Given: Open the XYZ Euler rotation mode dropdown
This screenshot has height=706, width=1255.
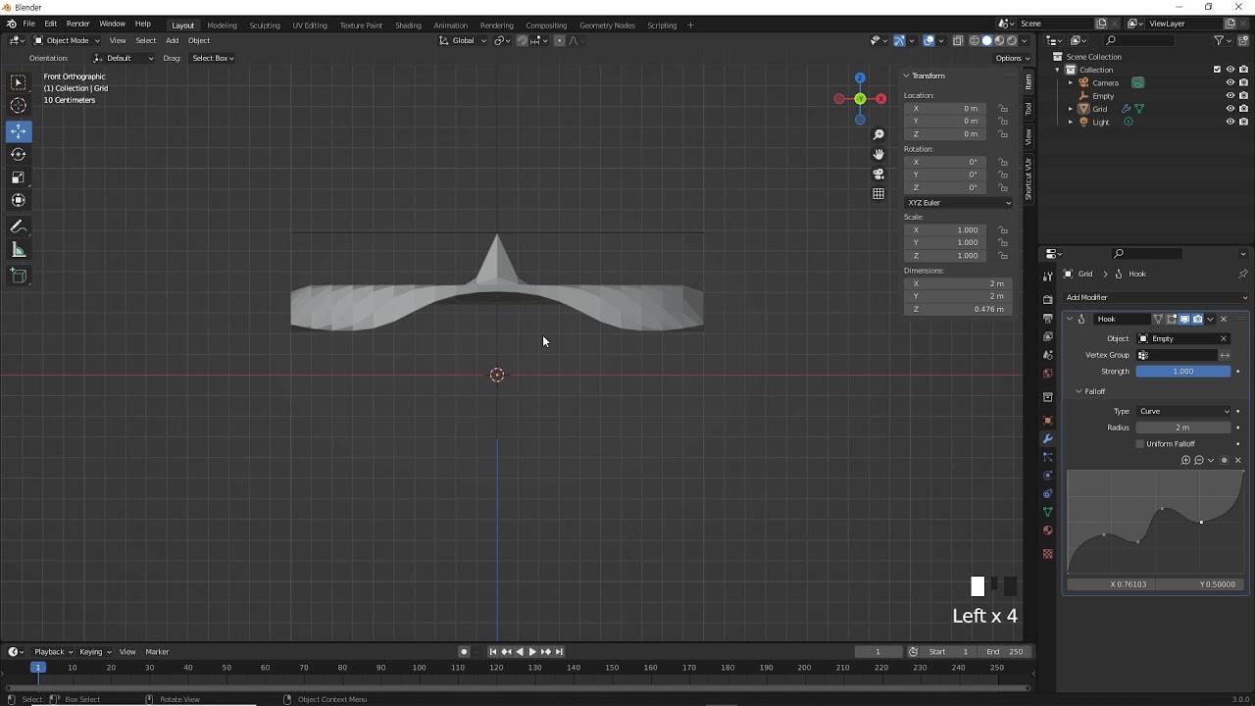Looking at the screenshot, I should pos(958,203).
